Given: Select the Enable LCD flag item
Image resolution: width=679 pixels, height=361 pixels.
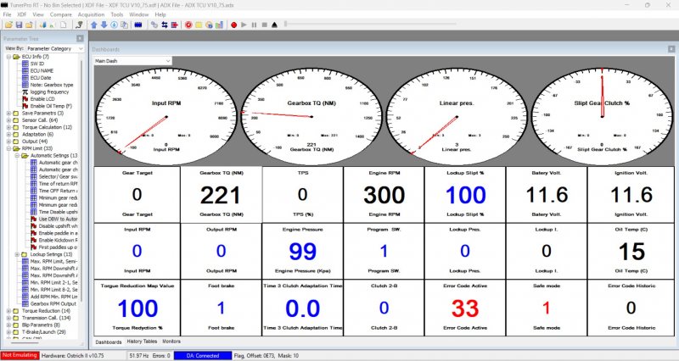Looking at the screenshot, I should point(46,99).
